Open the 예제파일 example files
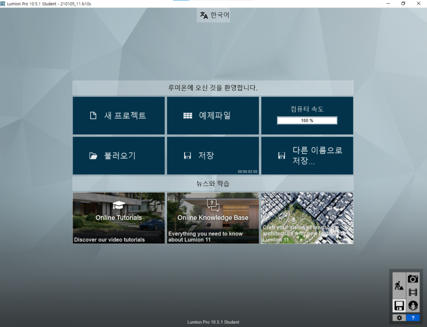This screenshot has height=327, width=427. [x=213, y=115]
